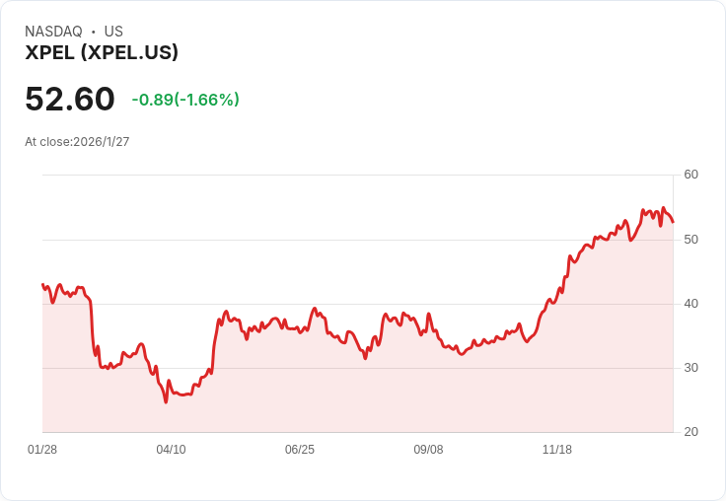The image size is (726, 501).
Task: Select the 04/10 date on x-axis
Action: [171, 450]
